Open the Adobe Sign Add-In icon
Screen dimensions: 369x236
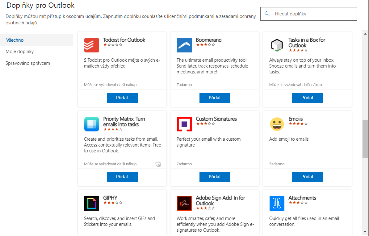coord(184,203)
